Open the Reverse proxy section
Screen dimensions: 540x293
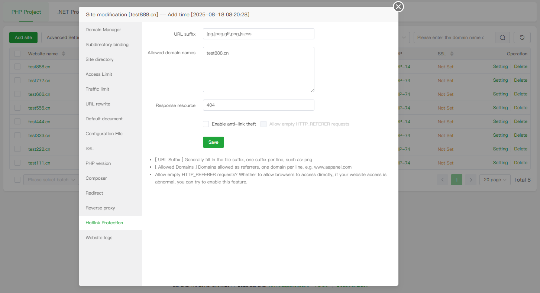[x=100, y=208]
